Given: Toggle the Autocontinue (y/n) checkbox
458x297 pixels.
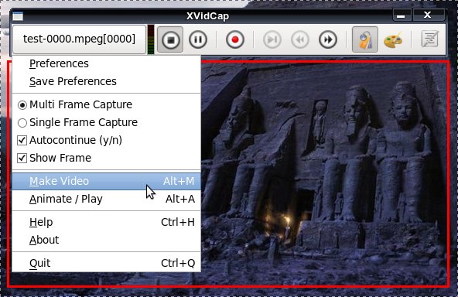Looking at the screenshot, I should point(106,140).
